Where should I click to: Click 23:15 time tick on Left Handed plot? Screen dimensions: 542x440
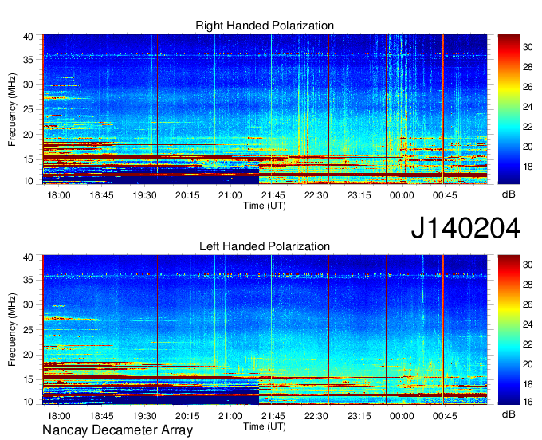359,416
